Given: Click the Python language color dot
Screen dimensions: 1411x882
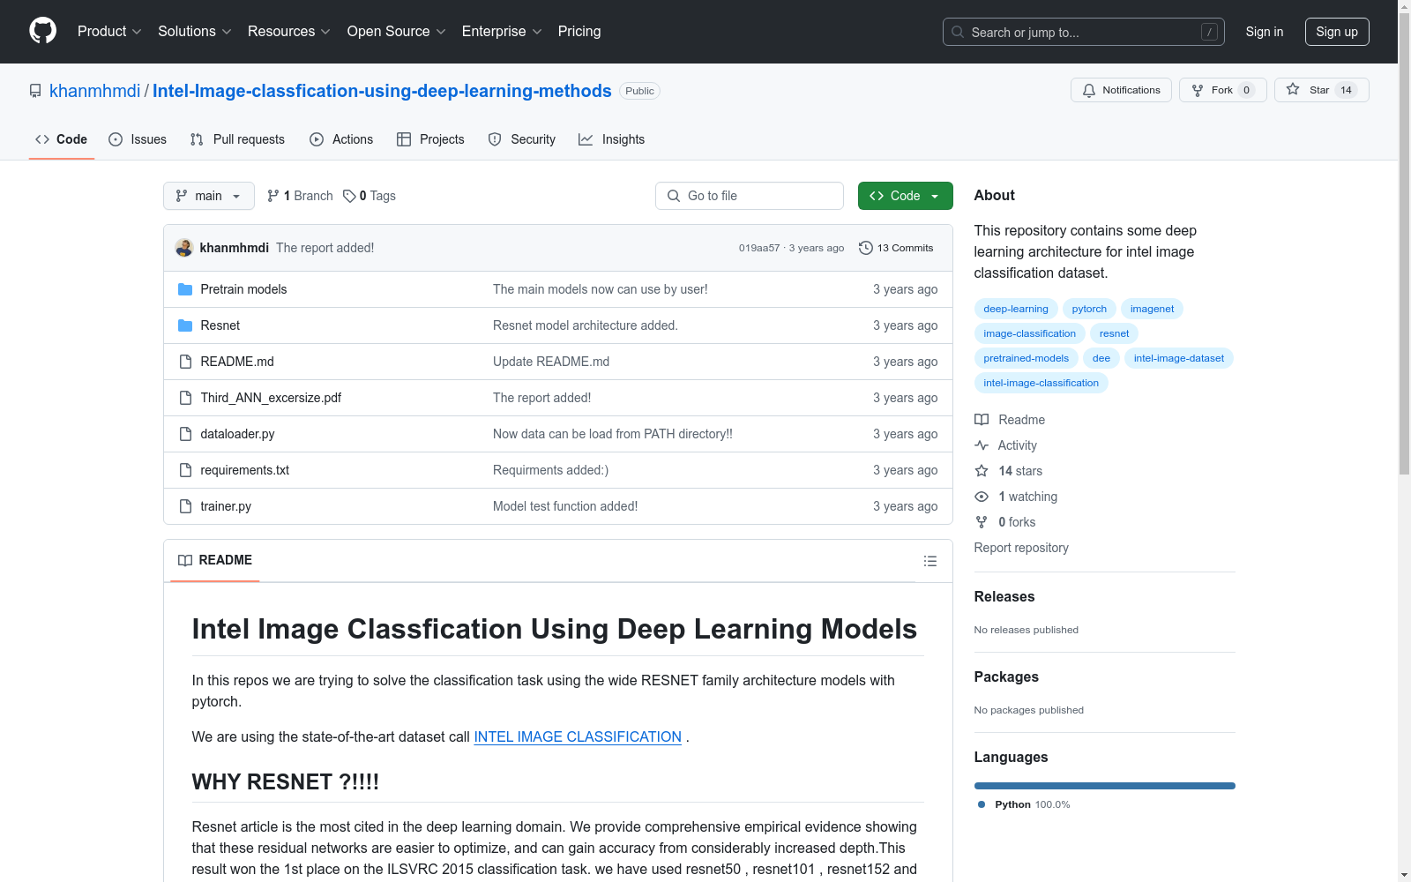Looking at the screenshot, I should pyautogui.click(x=982, y=804).
